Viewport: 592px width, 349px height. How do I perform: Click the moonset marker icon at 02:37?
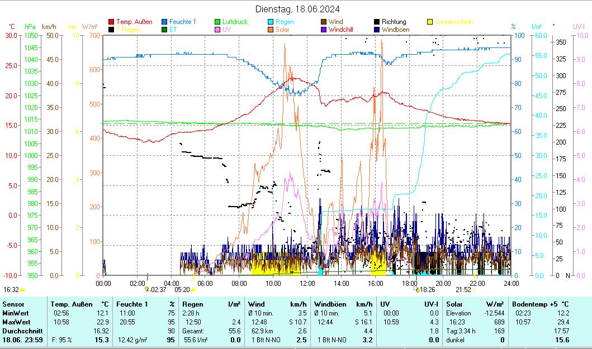[x=147, y=289]
